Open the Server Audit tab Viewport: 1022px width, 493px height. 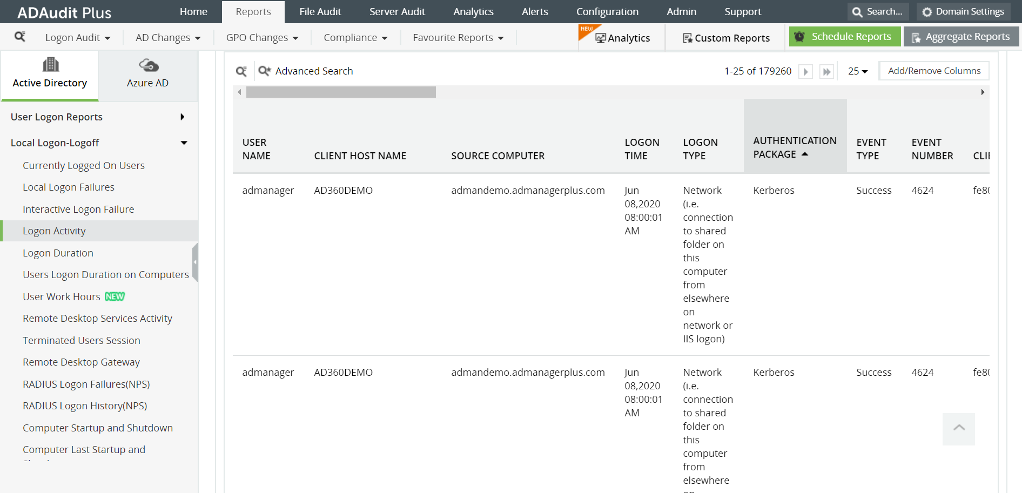click(x=397, y=12)
